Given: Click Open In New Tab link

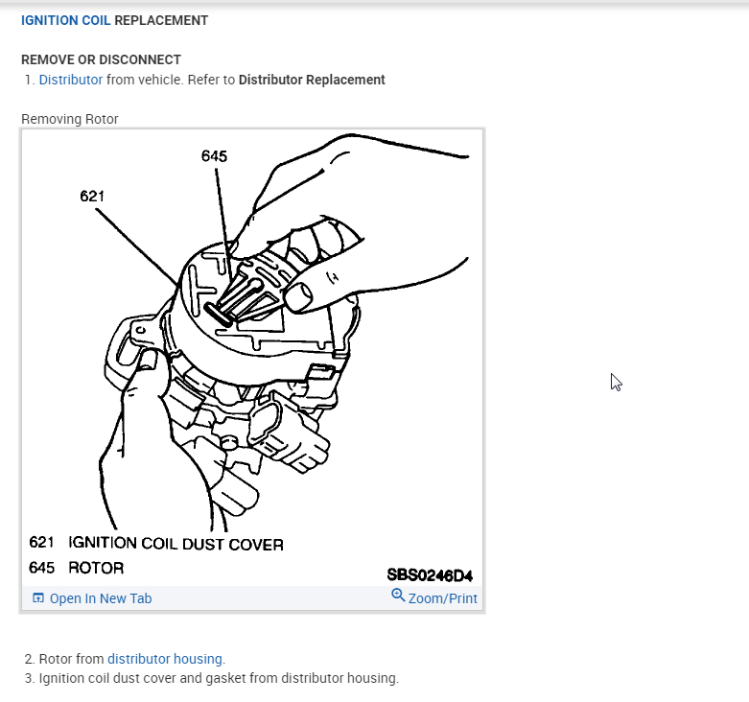Looking at the screenshot, I should click(101, 598).
